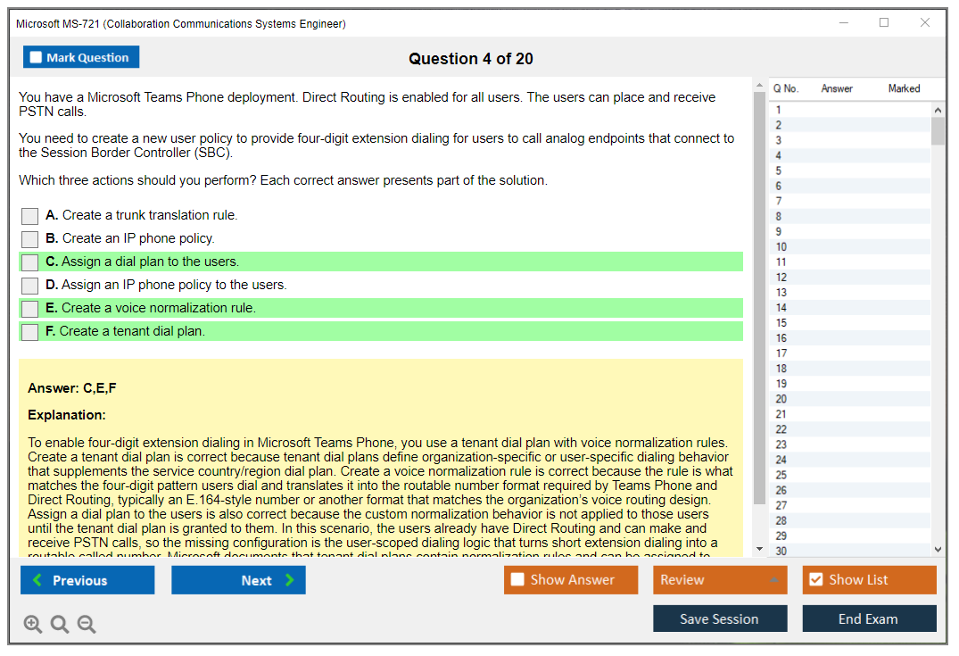This screenshot has width=959, height=656.
Task: Click the zoom in magnifier icon
Action: tap(32, 624)
